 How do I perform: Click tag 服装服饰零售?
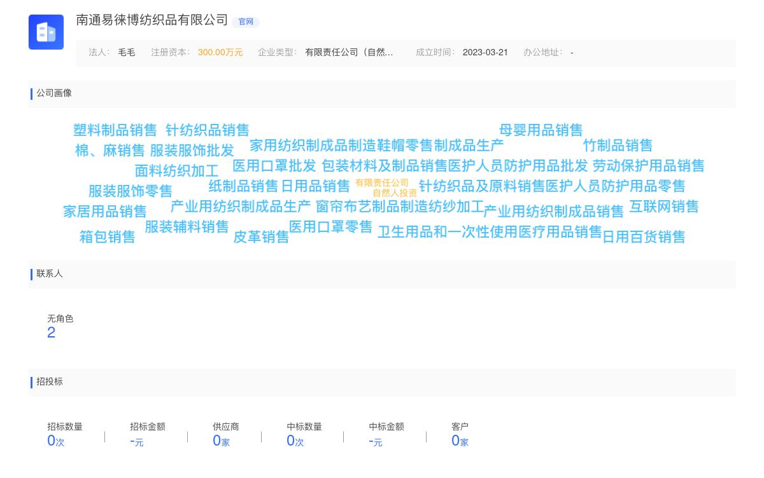click(131, 191)
